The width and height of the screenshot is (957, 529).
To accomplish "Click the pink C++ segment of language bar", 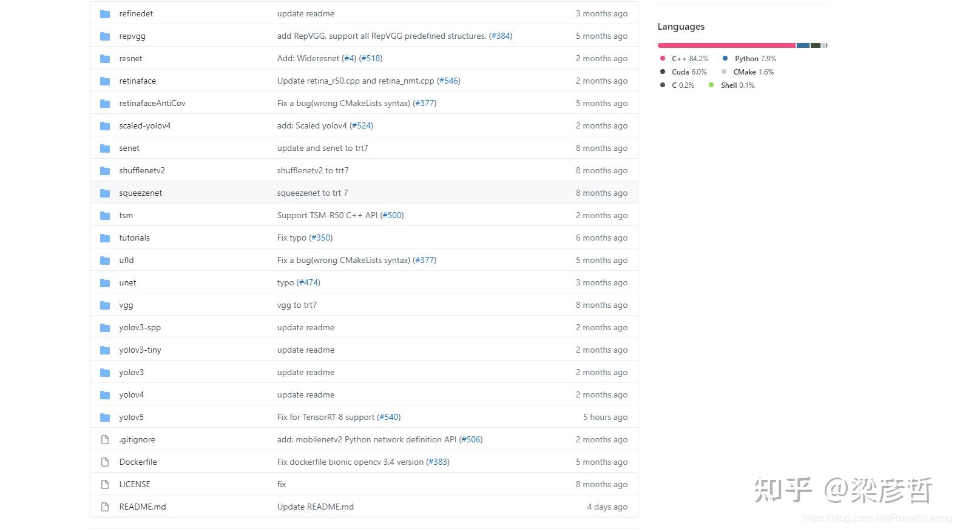I will point(726,45).
